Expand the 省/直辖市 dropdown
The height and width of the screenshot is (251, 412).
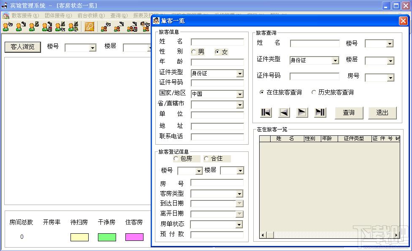click(x=240, y=105)
